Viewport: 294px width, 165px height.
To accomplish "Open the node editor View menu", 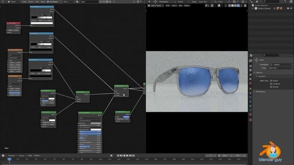I will [x=24, y=2].
